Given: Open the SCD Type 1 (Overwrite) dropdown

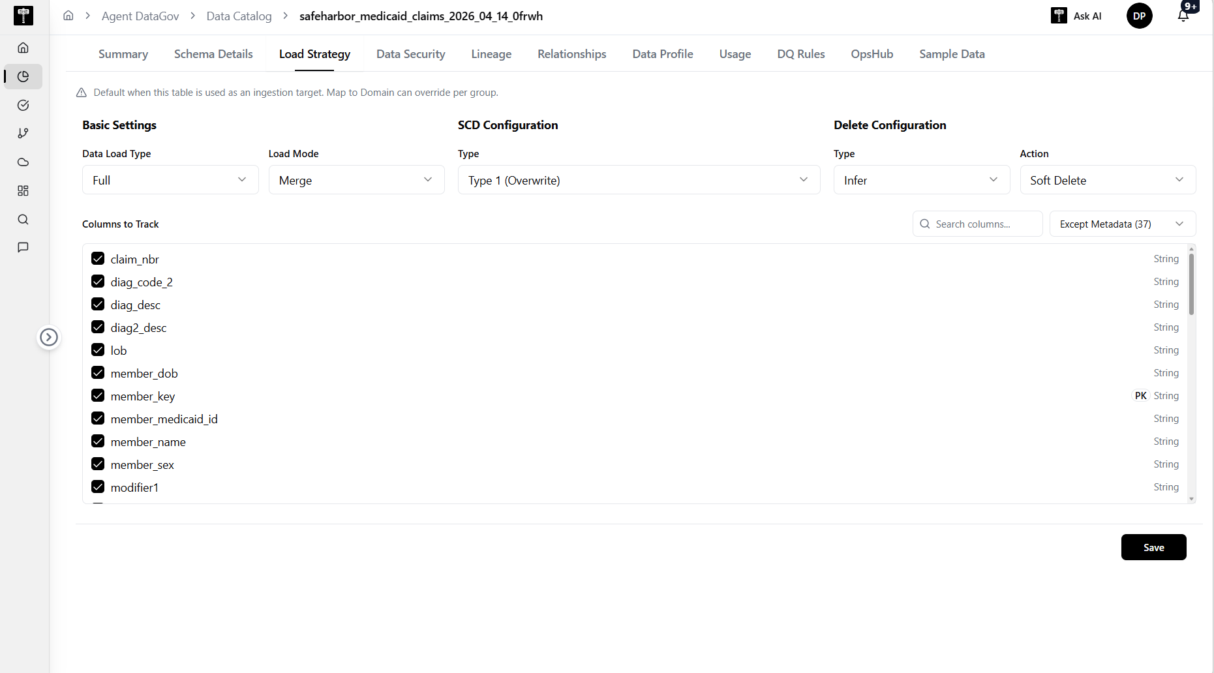Looking at the screenshot, I should pyautogui.click(x=639, y=180).
